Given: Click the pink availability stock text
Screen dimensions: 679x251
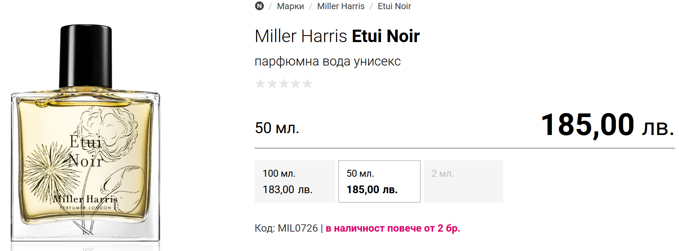Looking at the screenshot, I should [393, 228].
